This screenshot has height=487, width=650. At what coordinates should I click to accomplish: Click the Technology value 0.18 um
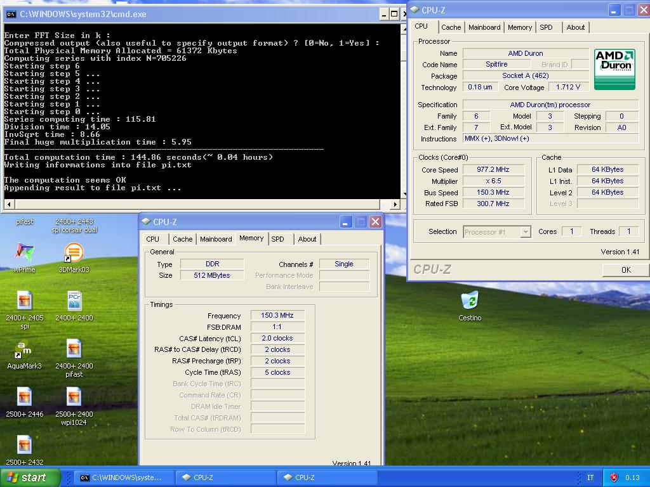[x=480, y=87]
